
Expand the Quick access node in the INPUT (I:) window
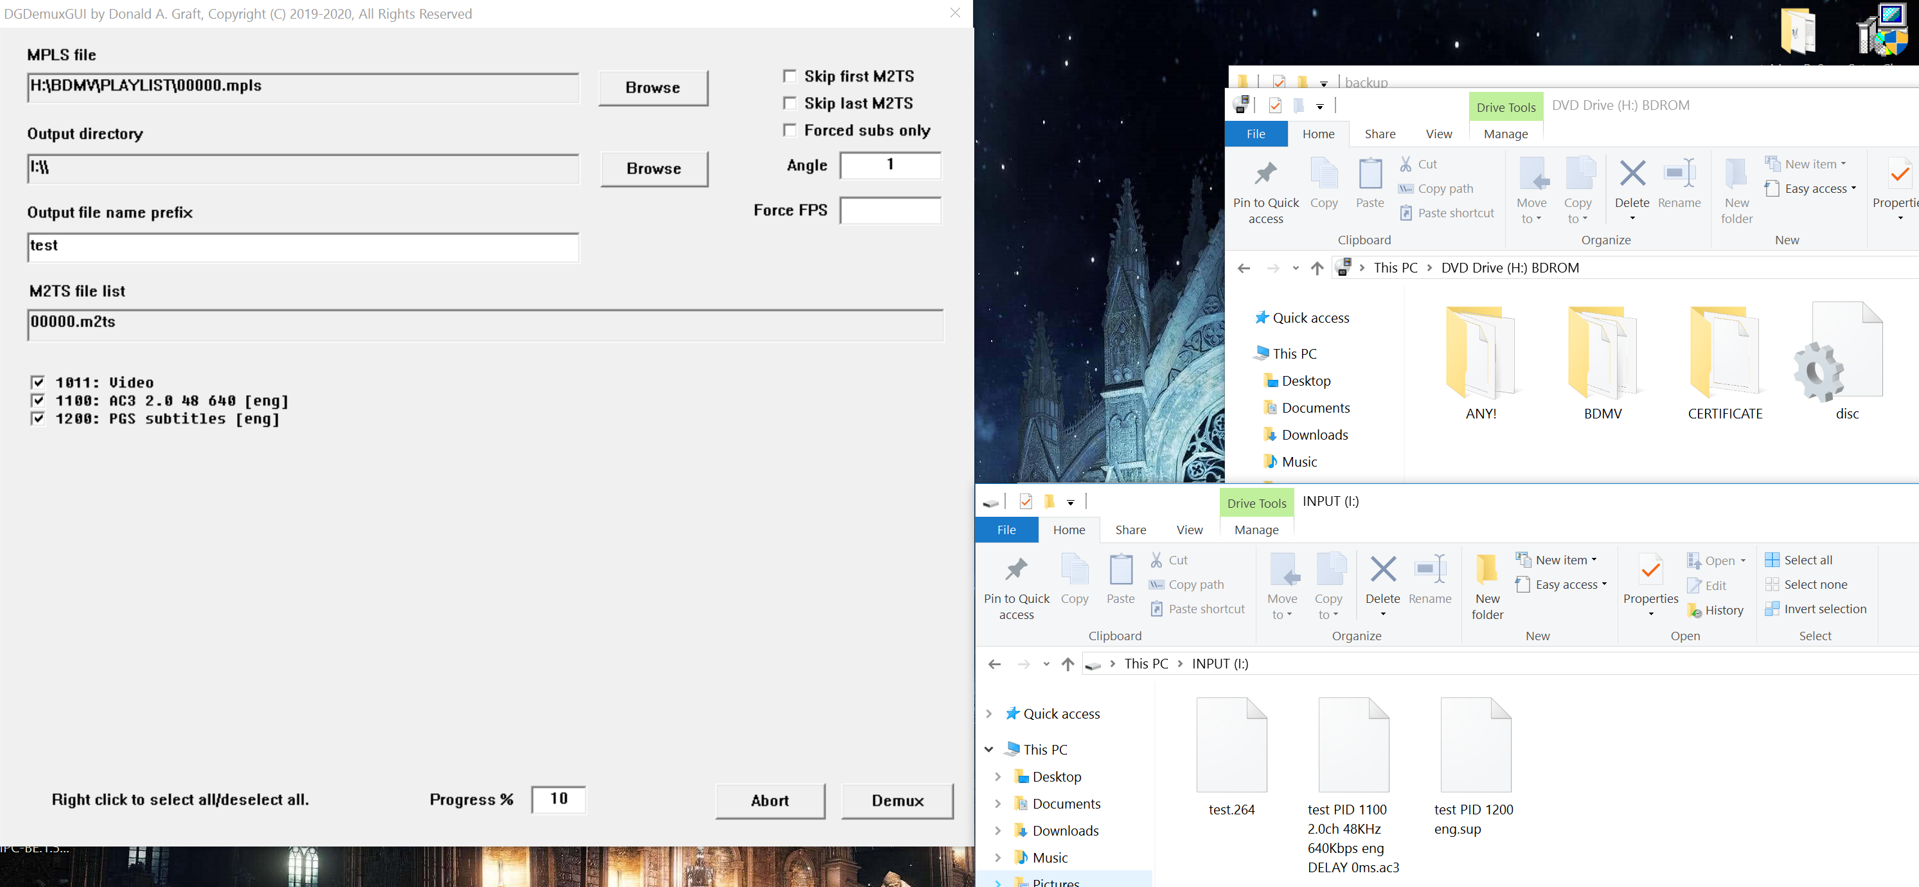click(989, 714)
